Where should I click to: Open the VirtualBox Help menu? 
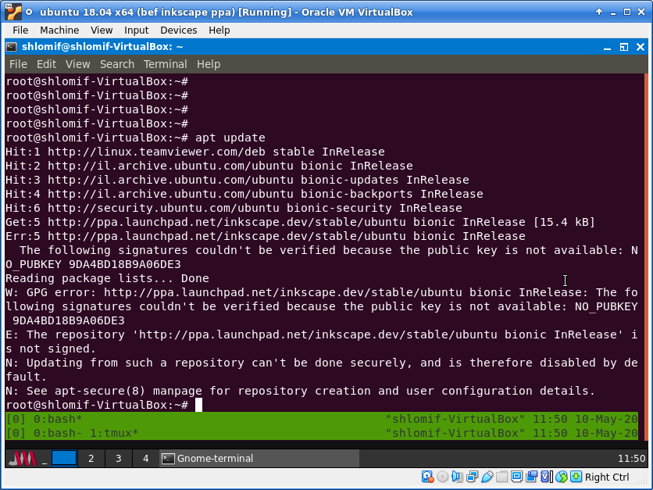[219, 30]
